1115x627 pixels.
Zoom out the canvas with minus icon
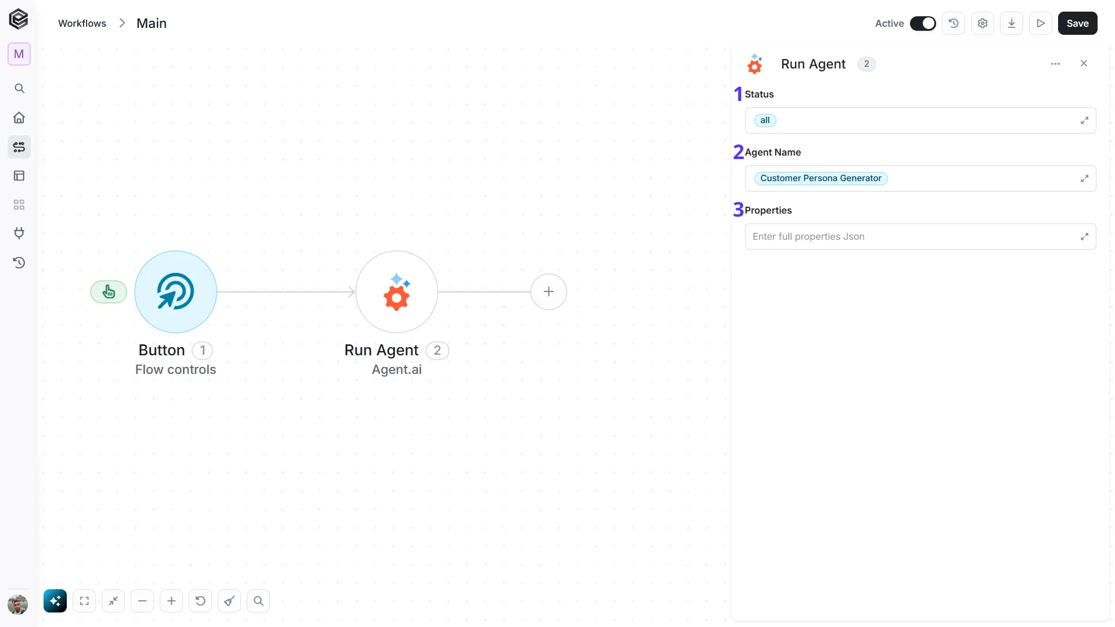coord(142,601)
